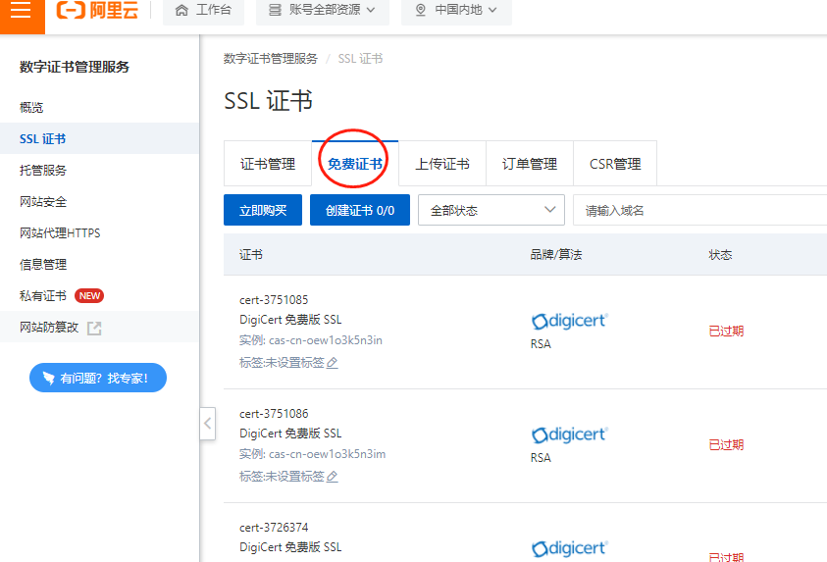Click 数字证书管理服务 breadcrumb link
The width and height of the screenshot is (827, 562).
[x=271, y=59]
